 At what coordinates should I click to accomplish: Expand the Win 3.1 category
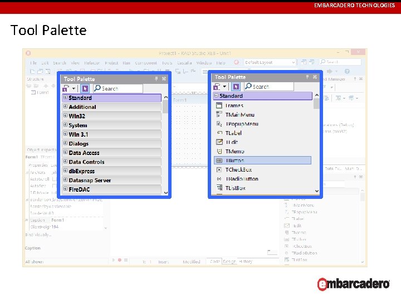pos(65,134)
